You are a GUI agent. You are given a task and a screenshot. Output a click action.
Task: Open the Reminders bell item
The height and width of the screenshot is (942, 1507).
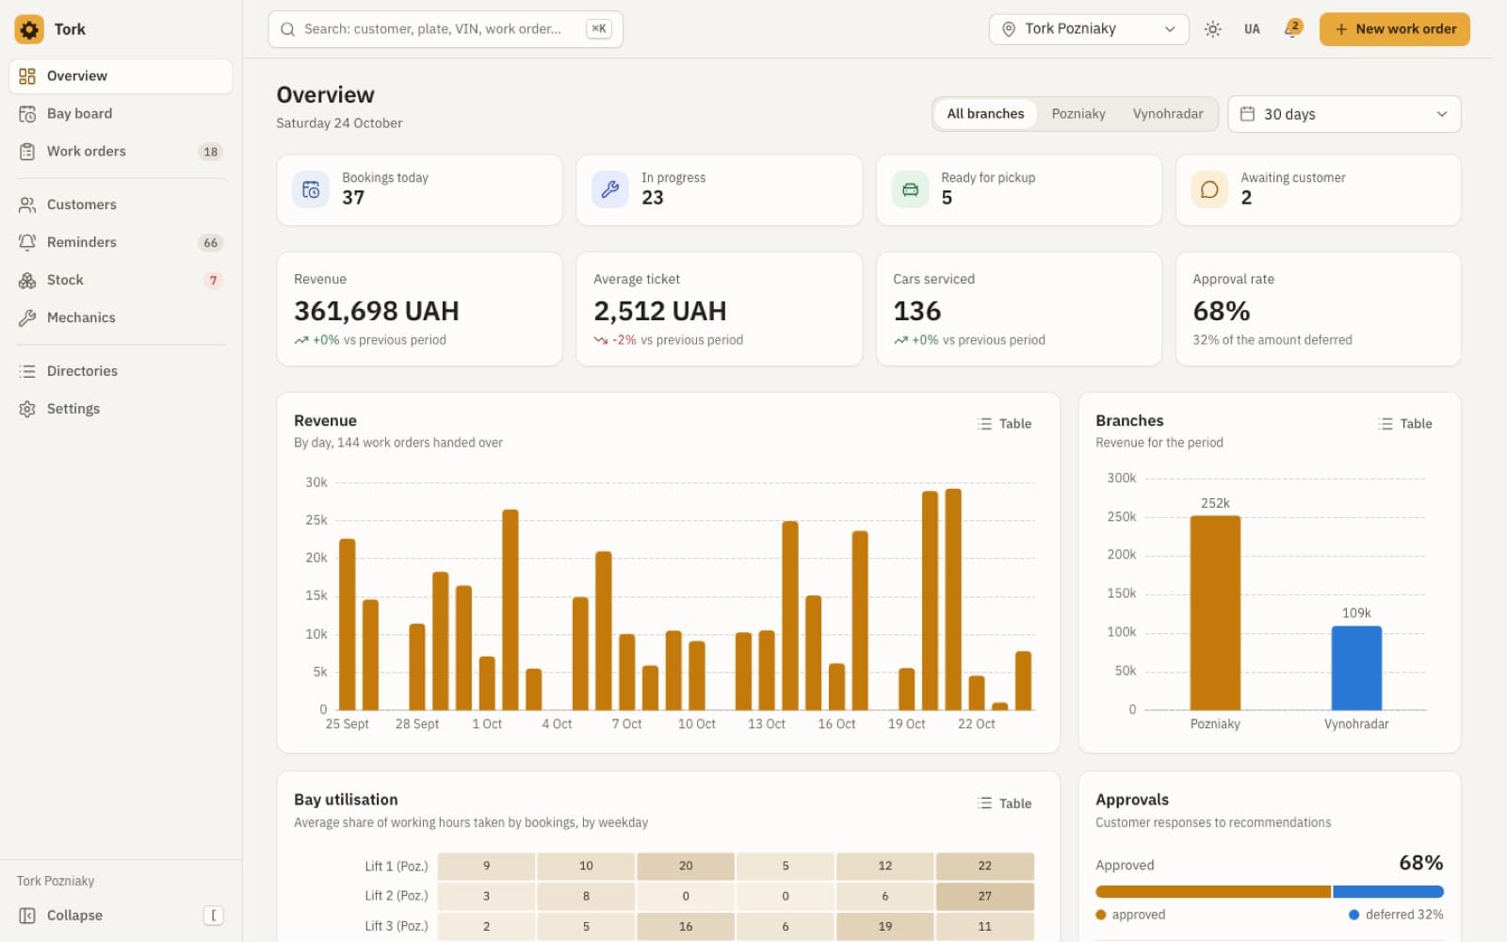click(x=121, y=242)
